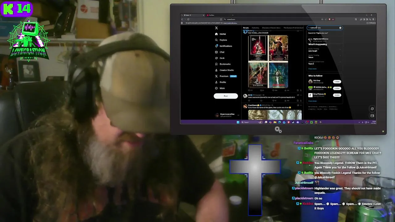
Task: Expand the system tray hidden icons chevron
Action: [359, 122]
